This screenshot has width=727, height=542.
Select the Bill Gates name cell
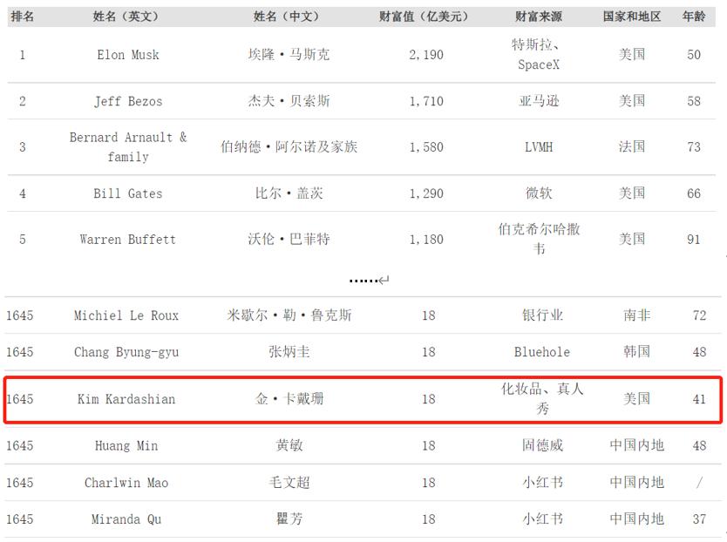128,193
